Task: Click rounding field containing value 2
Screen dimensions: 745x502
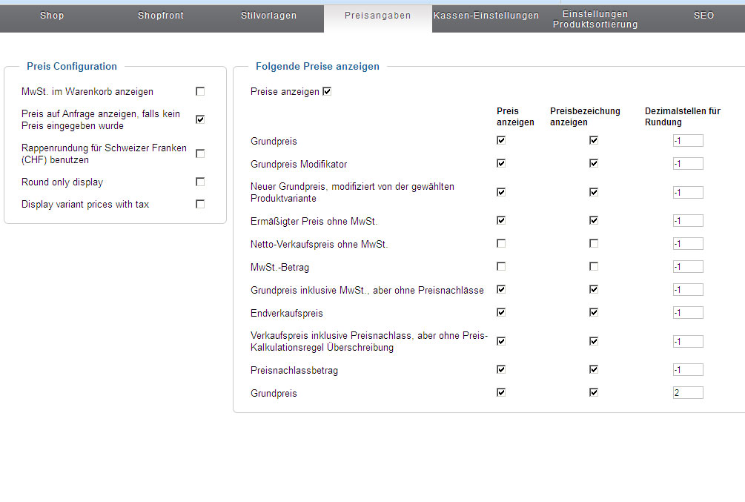Action: click(688, 393)
